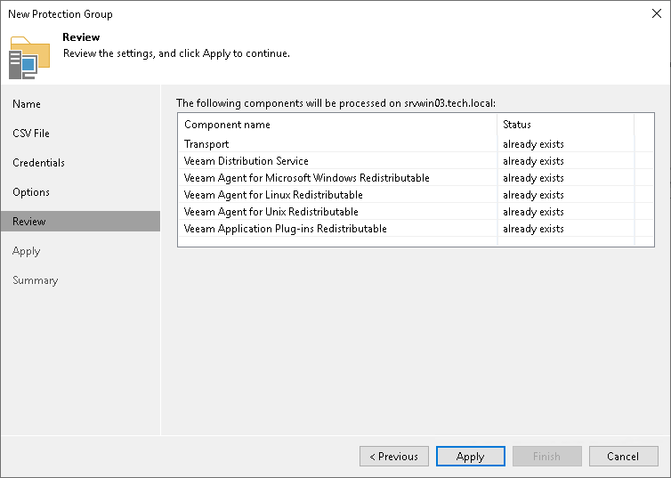
Task: Select the Transport component row
Action: [x=416, y=144]
